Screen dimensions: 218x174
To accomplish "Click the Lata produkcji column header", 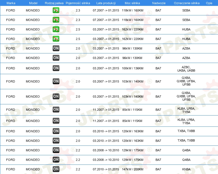I will click(x=106, y=3).
